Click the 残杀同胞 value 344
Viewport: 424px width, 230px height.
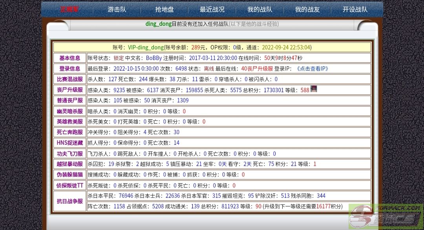321,196
